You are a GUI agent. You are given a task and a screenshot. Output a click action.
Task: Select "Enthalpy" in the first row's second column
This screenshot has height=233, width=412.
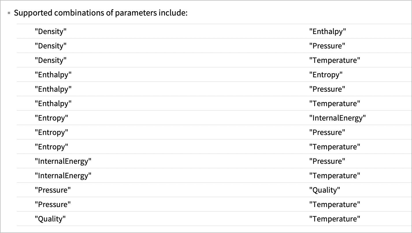327,31
